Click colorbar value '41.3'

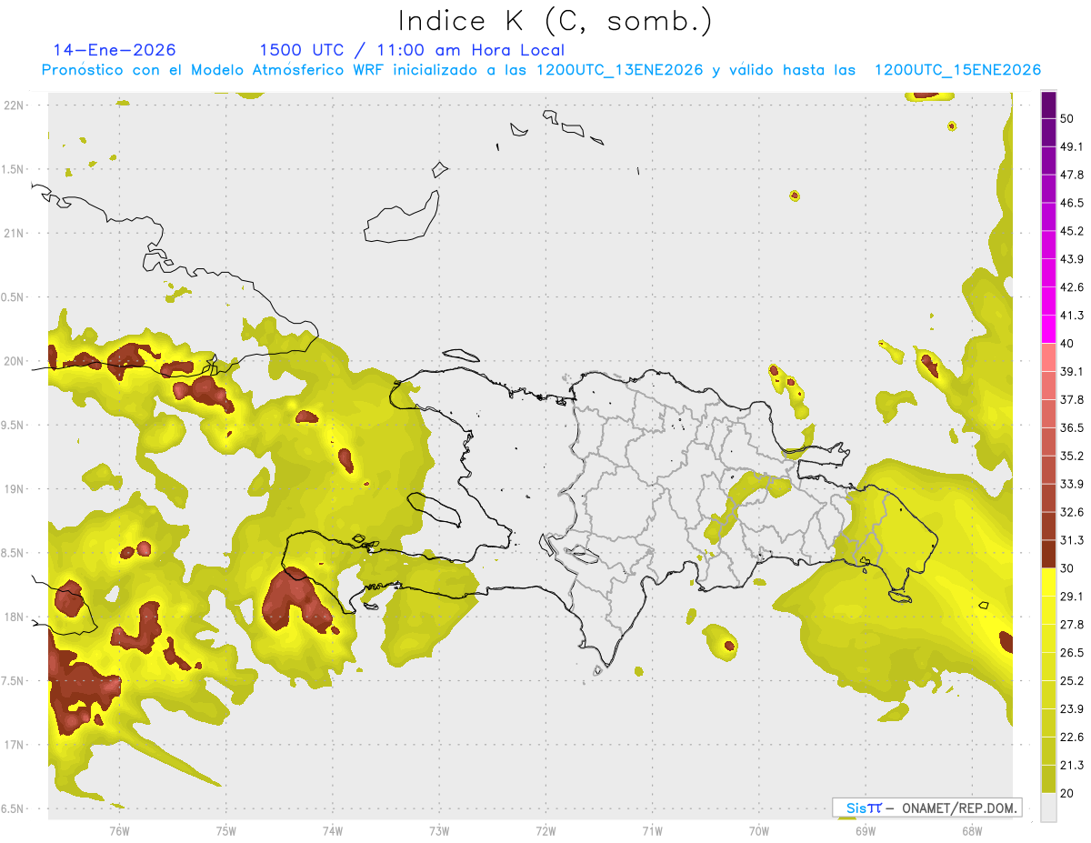pos(1072,316)
